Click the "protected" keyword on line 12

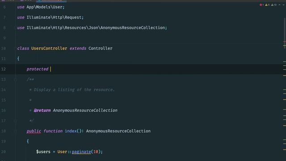[38, 69]
